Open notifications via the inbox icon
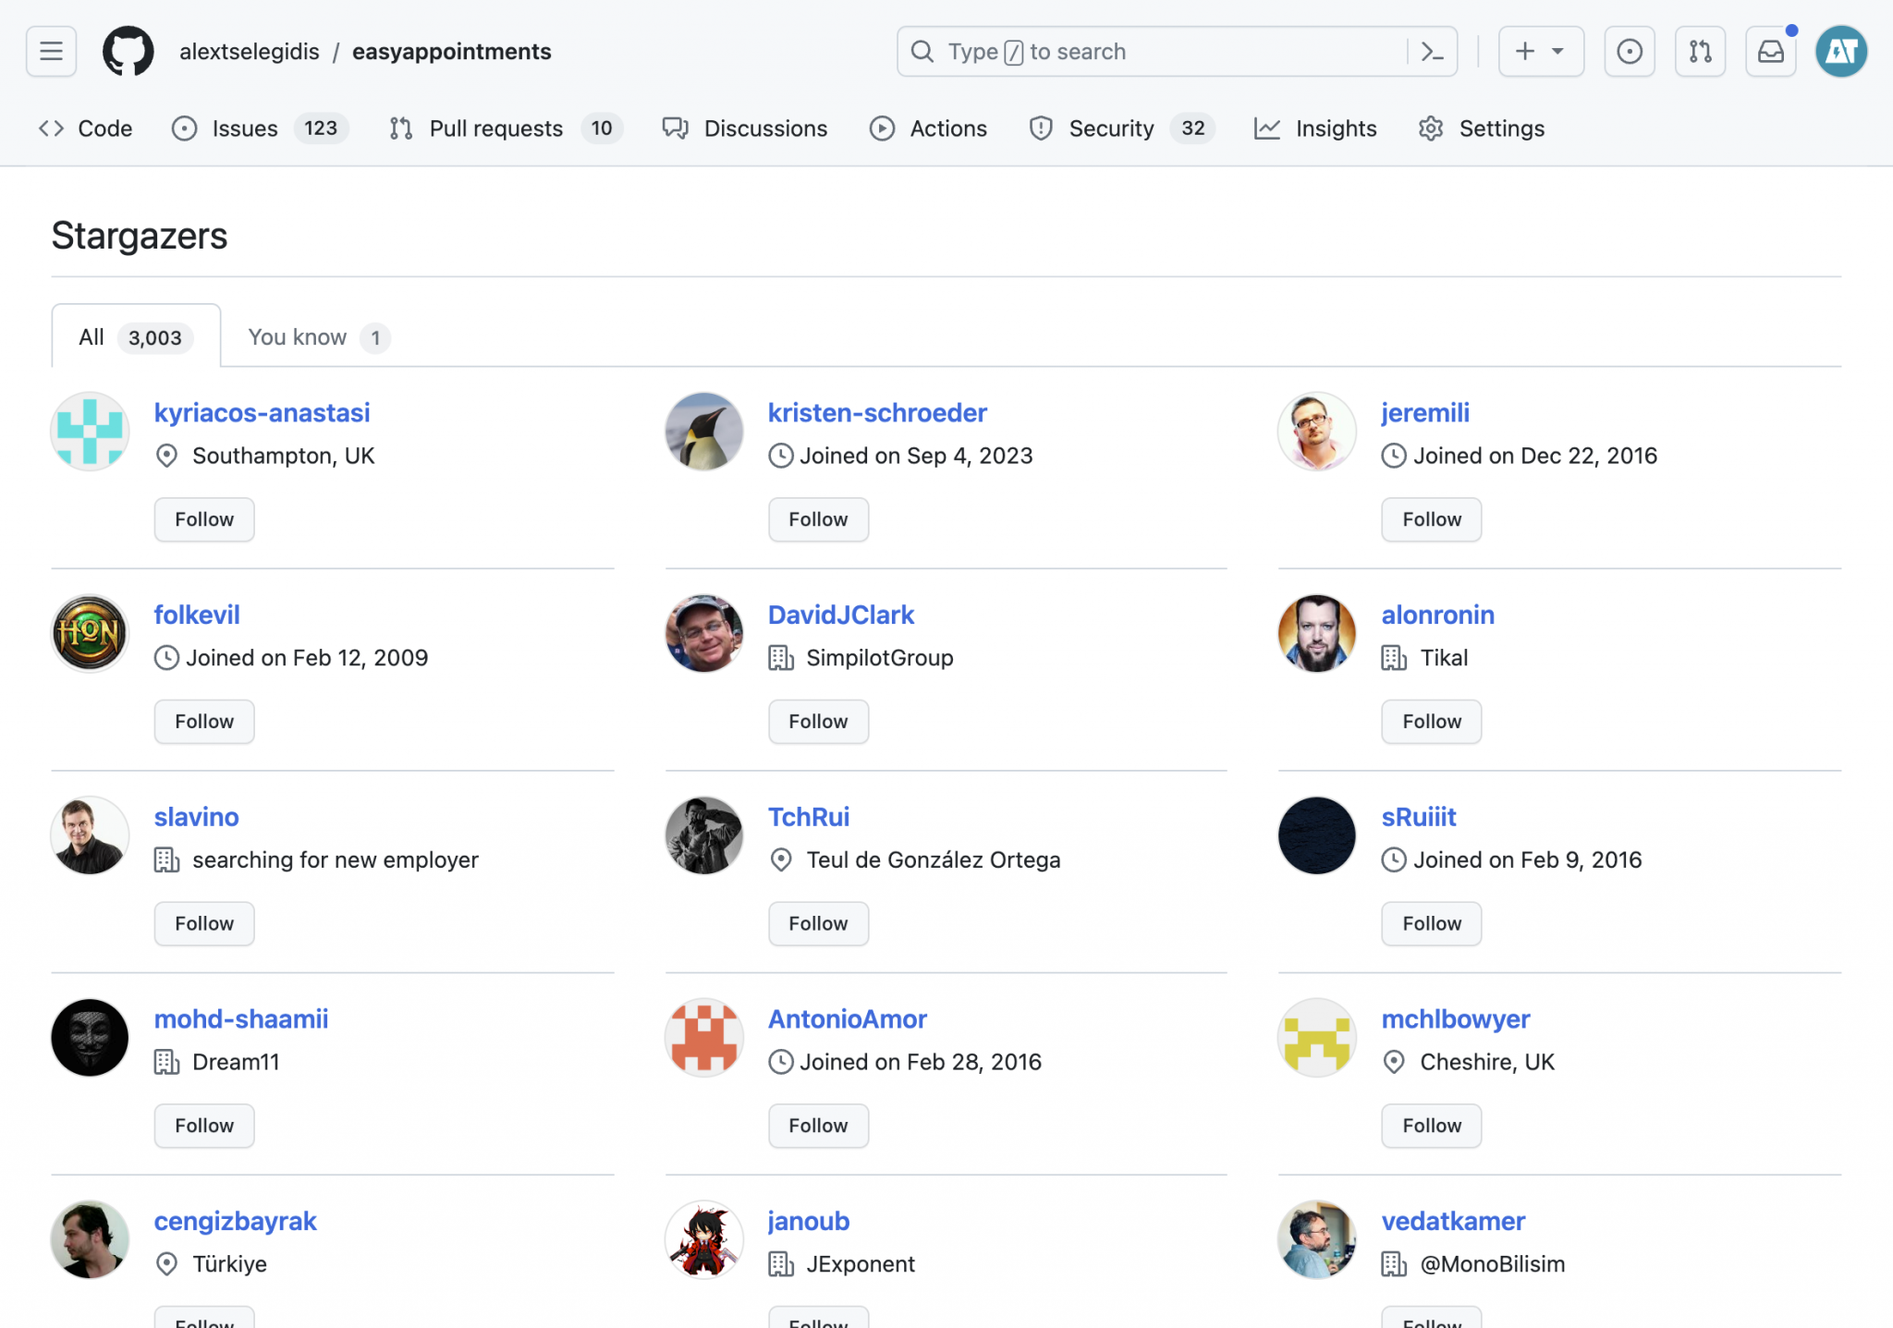 [1770, 52]
